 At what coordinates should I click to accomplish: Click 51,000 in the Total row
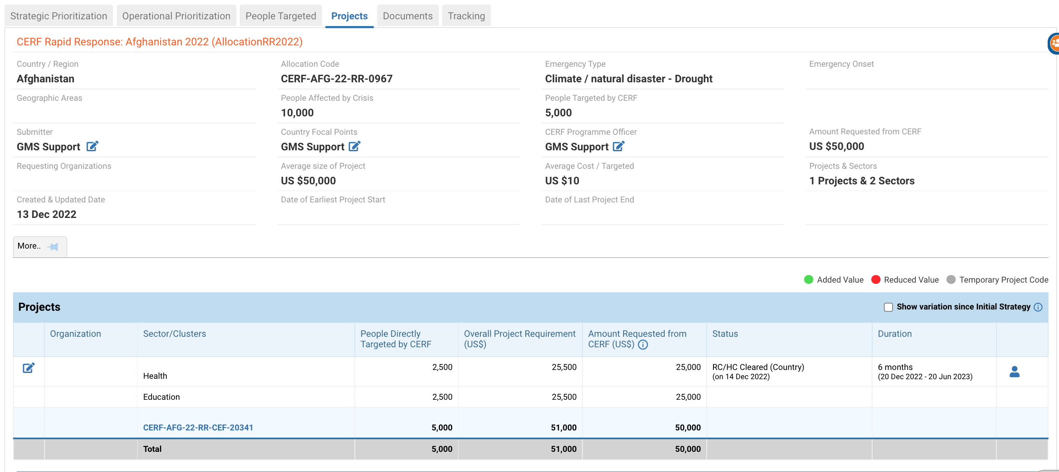coord(564,449)
